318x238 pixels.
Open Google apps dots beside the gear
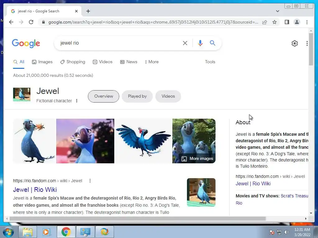(307, 43)
